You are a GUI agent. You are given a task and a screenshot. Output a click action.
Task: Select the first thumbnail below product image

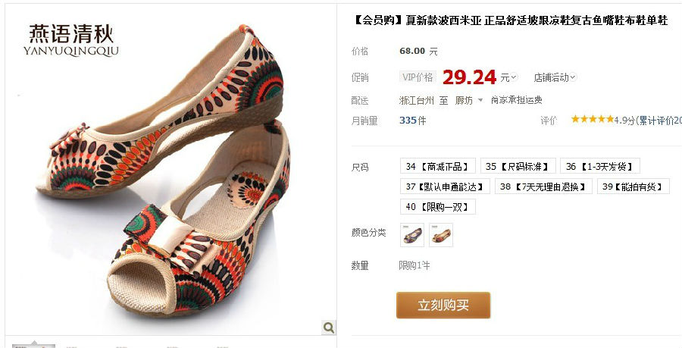tap(33, 346)
